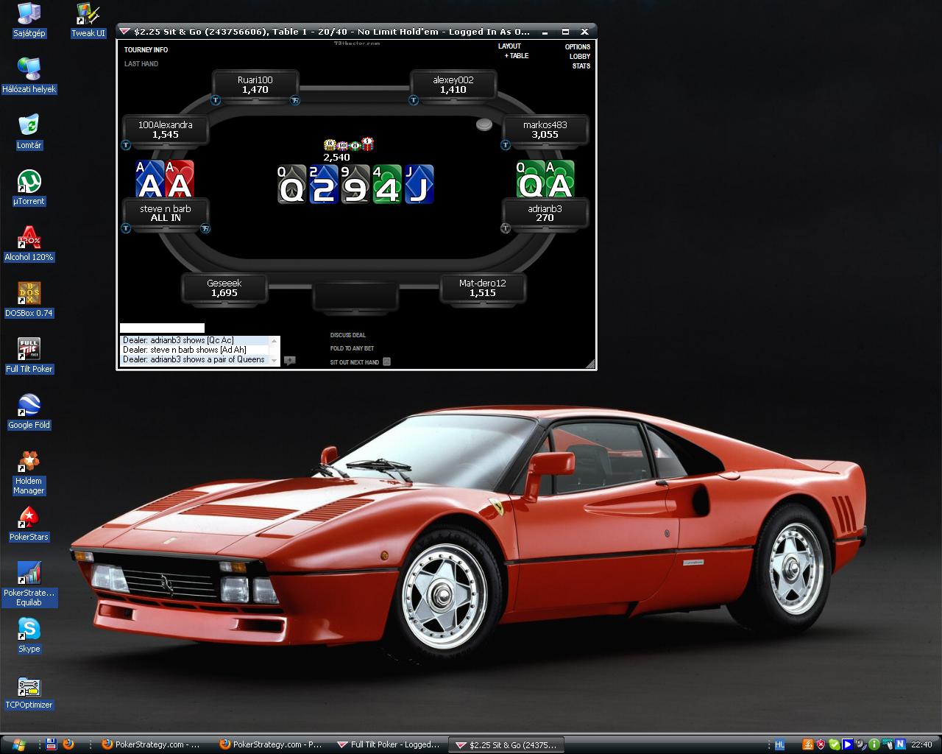Click the grey T icon under adrianb3's seat
The height and width of the screenshot is (754, 942).
coord(506,228)
